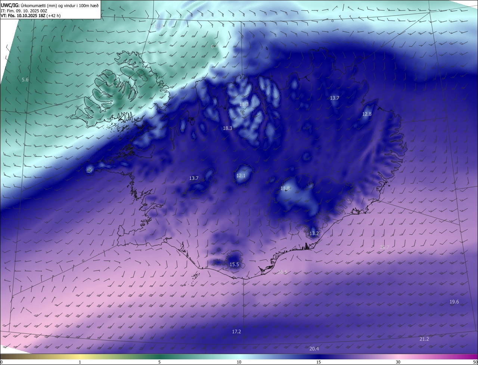
Task: Click the 11.8 value label on the map
Action: [x=285, y=188]
